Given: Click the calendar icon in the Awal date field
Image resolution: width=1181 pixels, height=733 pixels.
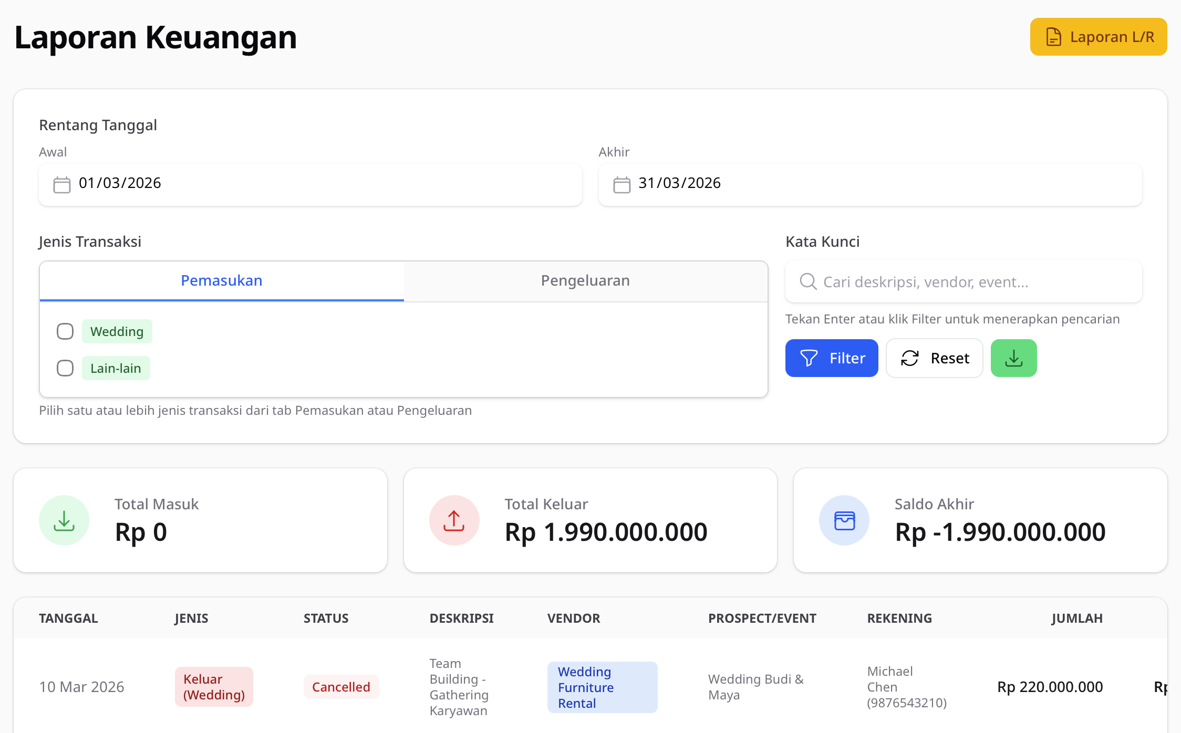Looking at the screenshot, I should click(x=61, y=184).
